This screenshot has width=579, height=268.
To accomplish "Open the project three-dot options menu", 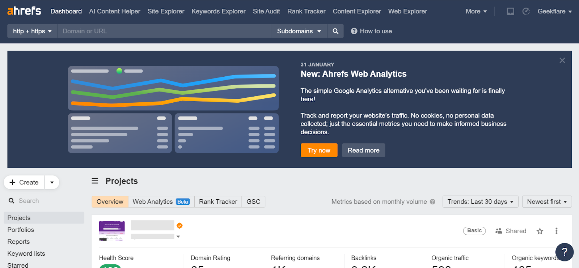I will coord(557,231).
